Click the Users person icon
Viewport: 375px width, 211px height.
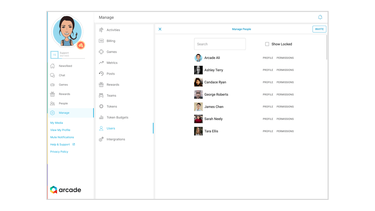tap(101, 128)
